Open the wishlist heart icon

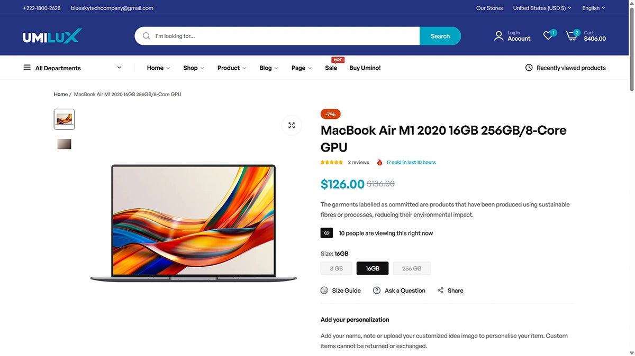(x=548, y=36)
